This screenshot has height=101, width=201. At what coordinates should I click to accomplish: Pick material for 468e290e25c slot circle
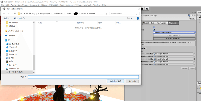195,59
